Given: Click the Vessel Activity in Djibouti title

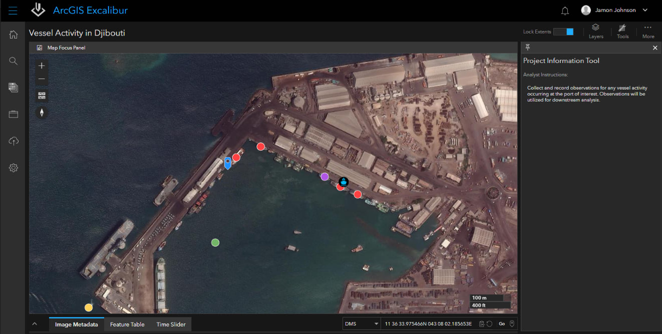Looking at the screenshot, I should [x=77, y=33].
